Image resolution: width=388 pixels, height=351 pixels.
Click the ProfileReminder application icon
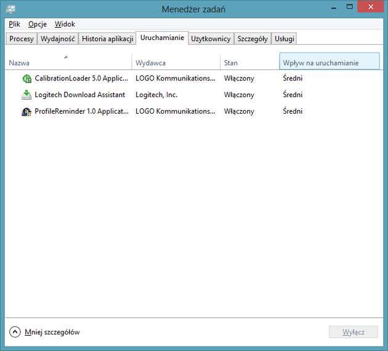26,112
